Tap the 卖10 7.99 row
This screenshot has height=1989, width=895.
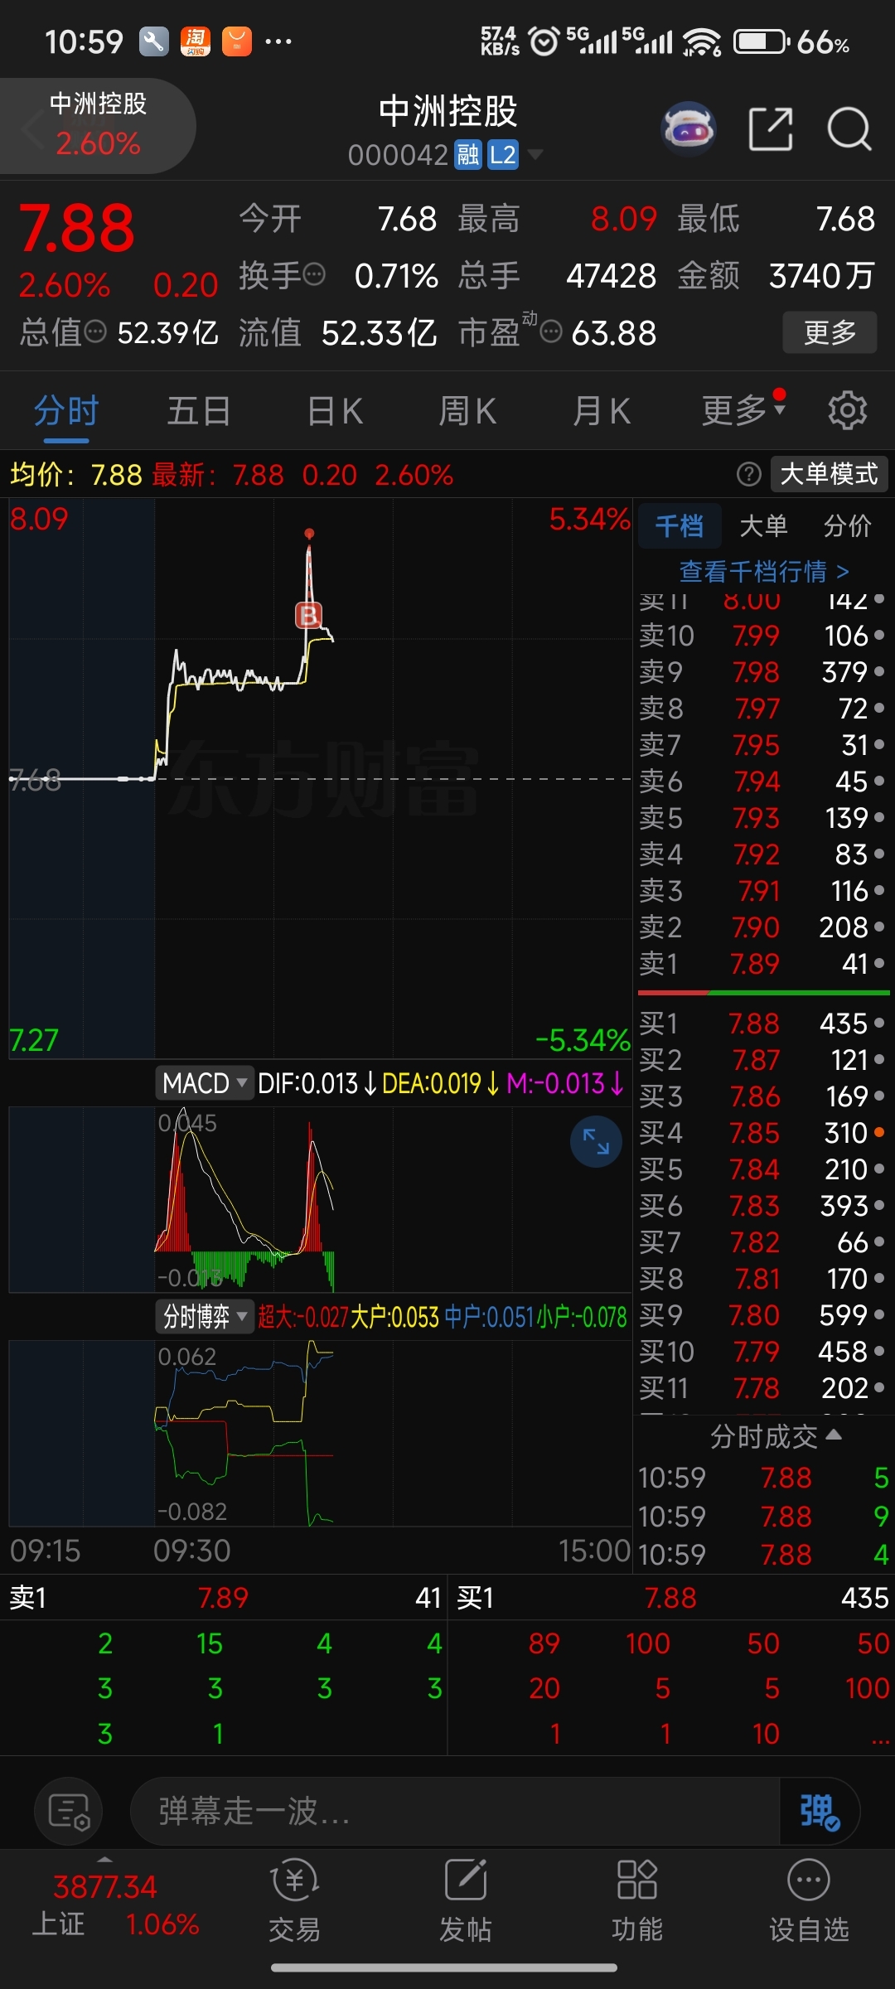coord(762,636)
